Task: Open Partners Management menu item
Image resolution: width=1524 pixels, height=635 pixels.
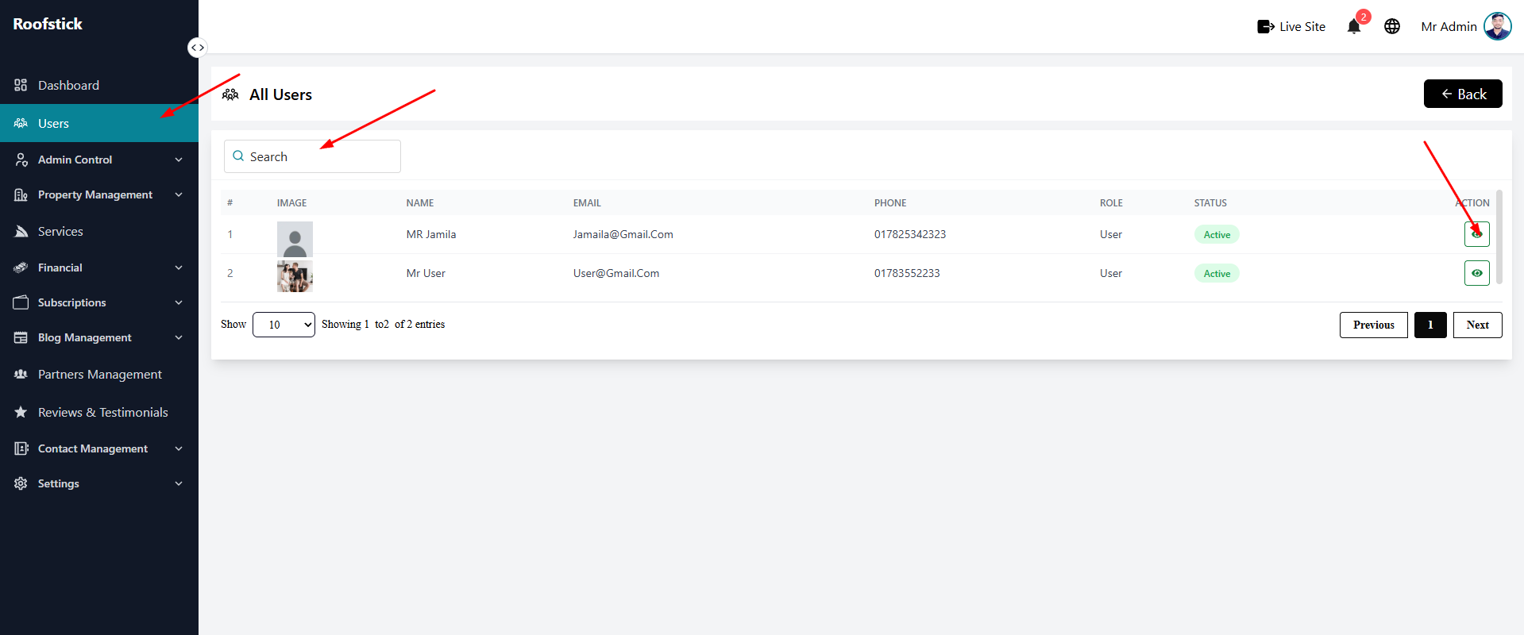Action: click(x=99, y=374)
